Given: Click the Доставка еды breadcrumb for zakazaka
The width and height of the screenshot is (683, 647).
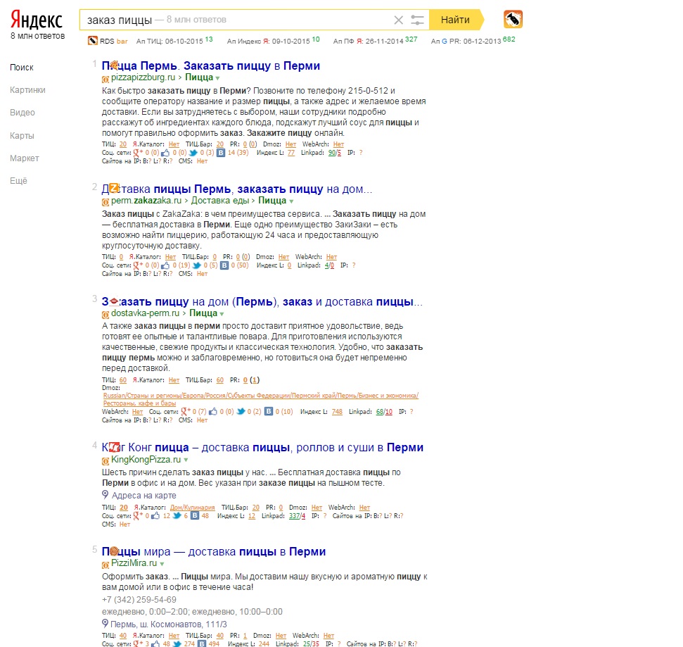Looking at the screenshot, I should click(x=220, y=201).
